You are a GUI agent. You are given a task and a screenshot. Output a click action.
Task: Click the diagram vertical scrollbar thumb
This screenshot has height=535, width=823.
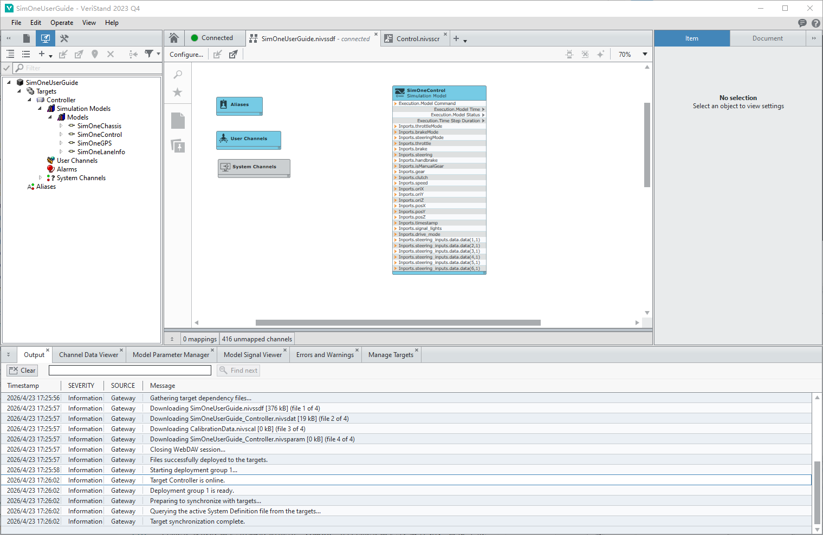[647, 145]
